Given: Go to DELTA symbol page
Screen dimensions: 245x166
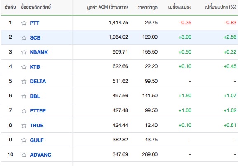Looking at the screenshot, I should tap(38, 82).
